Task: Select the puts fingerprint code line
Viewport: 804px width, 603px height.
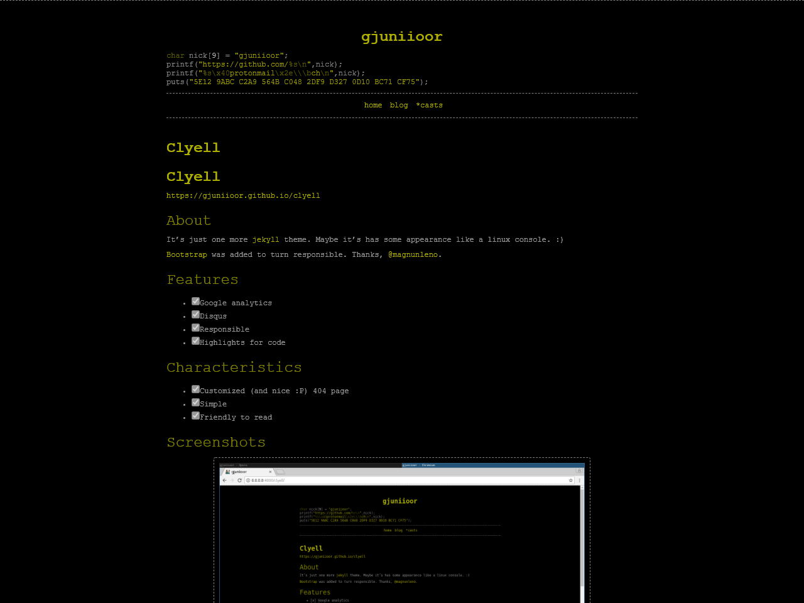Action: pyautogui.click(x=297, y=82)
